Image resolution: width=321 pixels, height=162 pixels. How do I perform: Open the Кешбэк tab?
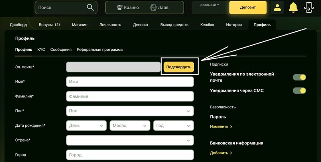[207, 25]
